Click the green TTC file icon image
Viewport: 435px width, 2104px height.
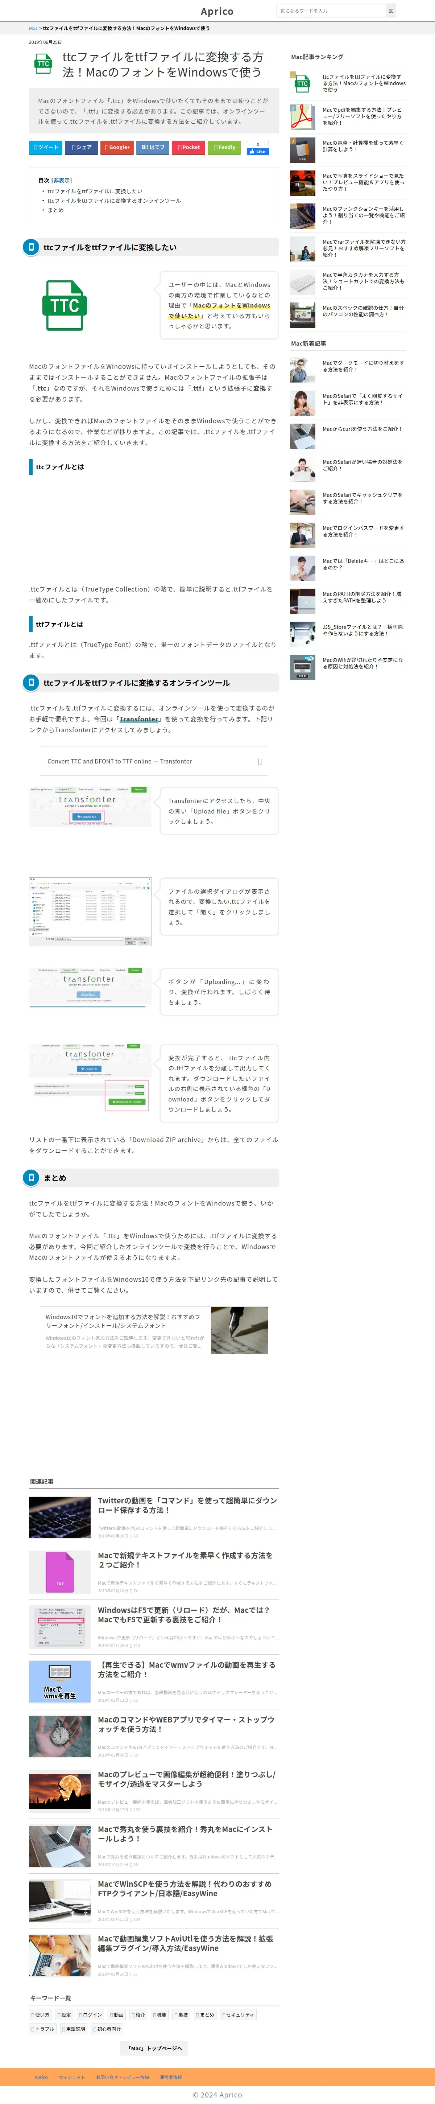65,305
